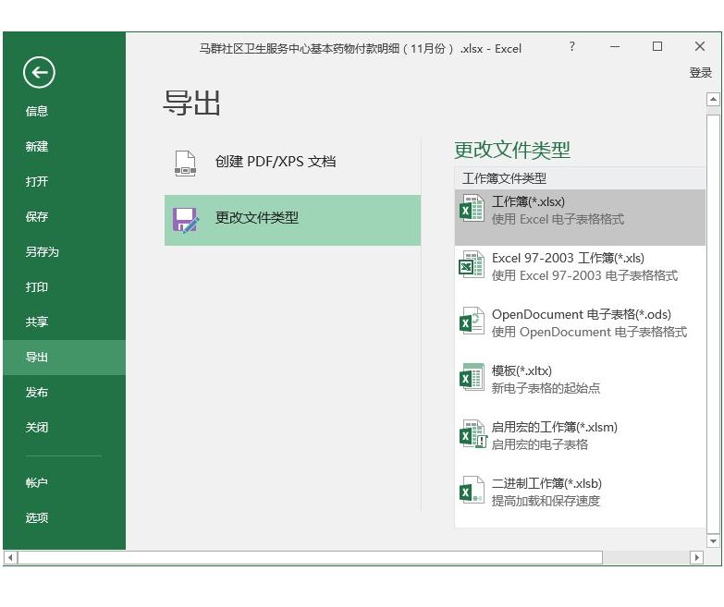
Task: Open the help question mark
Action: [x=572, y=46]
